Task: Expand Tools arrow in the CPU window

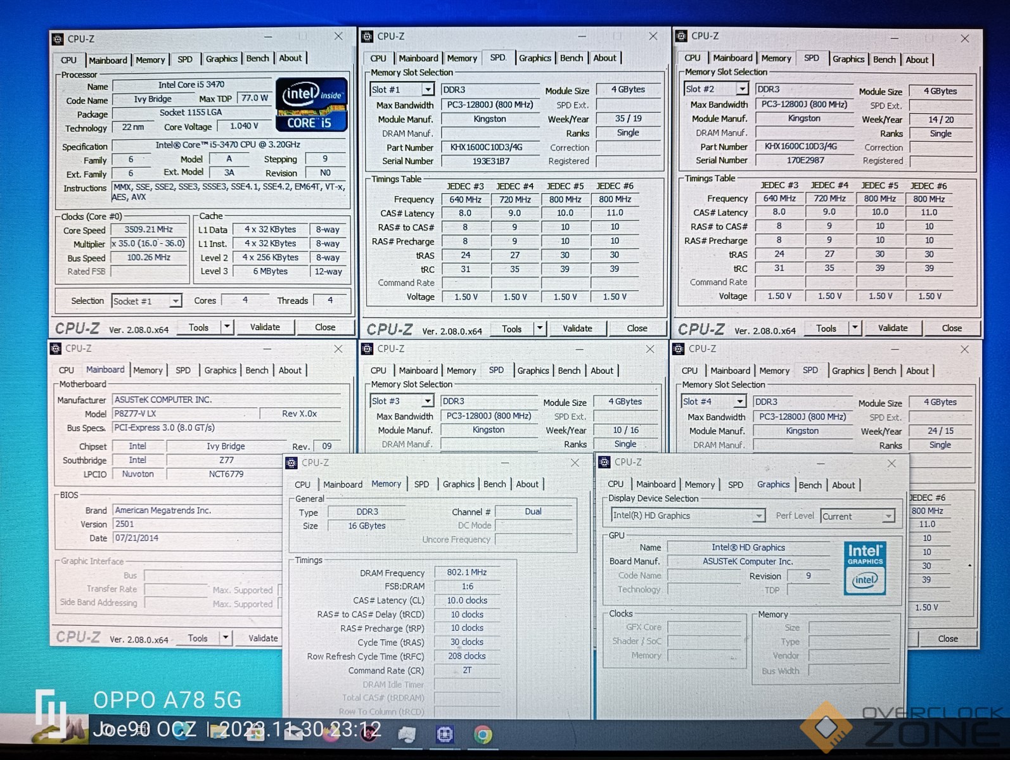Action: [227, 327]
